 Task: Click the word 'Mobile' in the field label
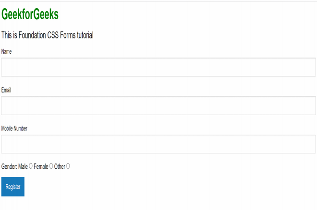(x=8, y=128)
